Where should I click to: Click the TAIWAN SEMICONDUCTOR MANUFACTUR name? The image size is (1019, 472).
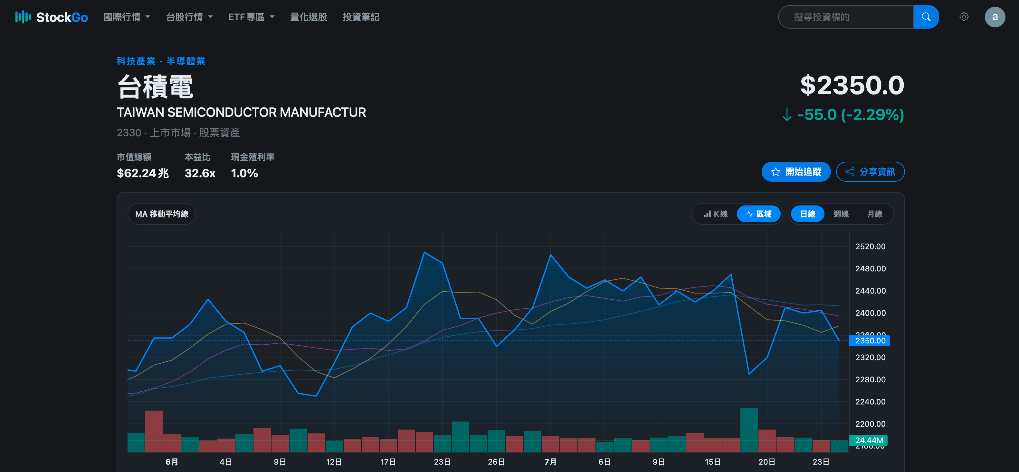click(x=241, y=113)
